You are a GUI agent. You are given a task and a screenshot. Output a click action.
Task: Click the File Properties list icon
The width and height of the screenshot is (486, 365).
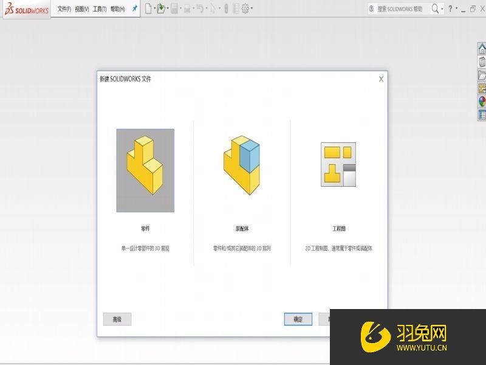pyautogui.click(x=236, y=9)
